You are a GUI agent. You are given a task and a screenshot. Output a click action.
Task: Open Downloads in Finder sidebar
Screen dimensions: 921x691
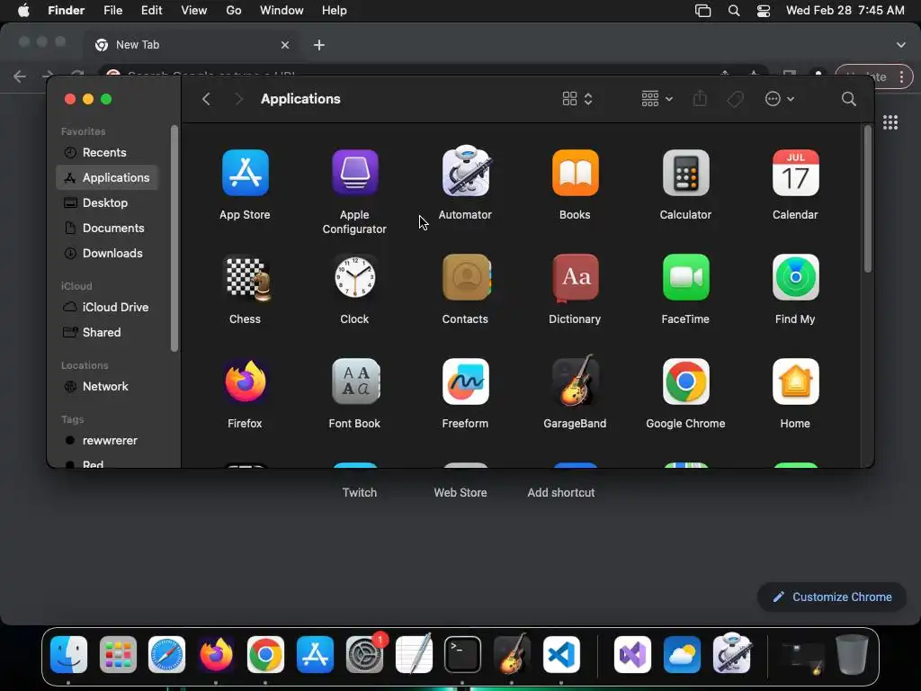point(108,253)
